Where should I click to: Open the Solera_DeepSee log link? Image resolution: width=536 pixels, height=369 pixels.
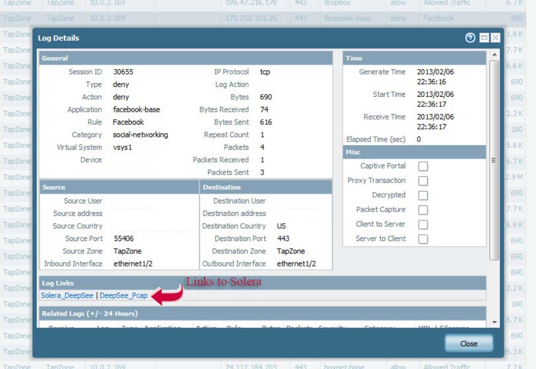(67, 296)
